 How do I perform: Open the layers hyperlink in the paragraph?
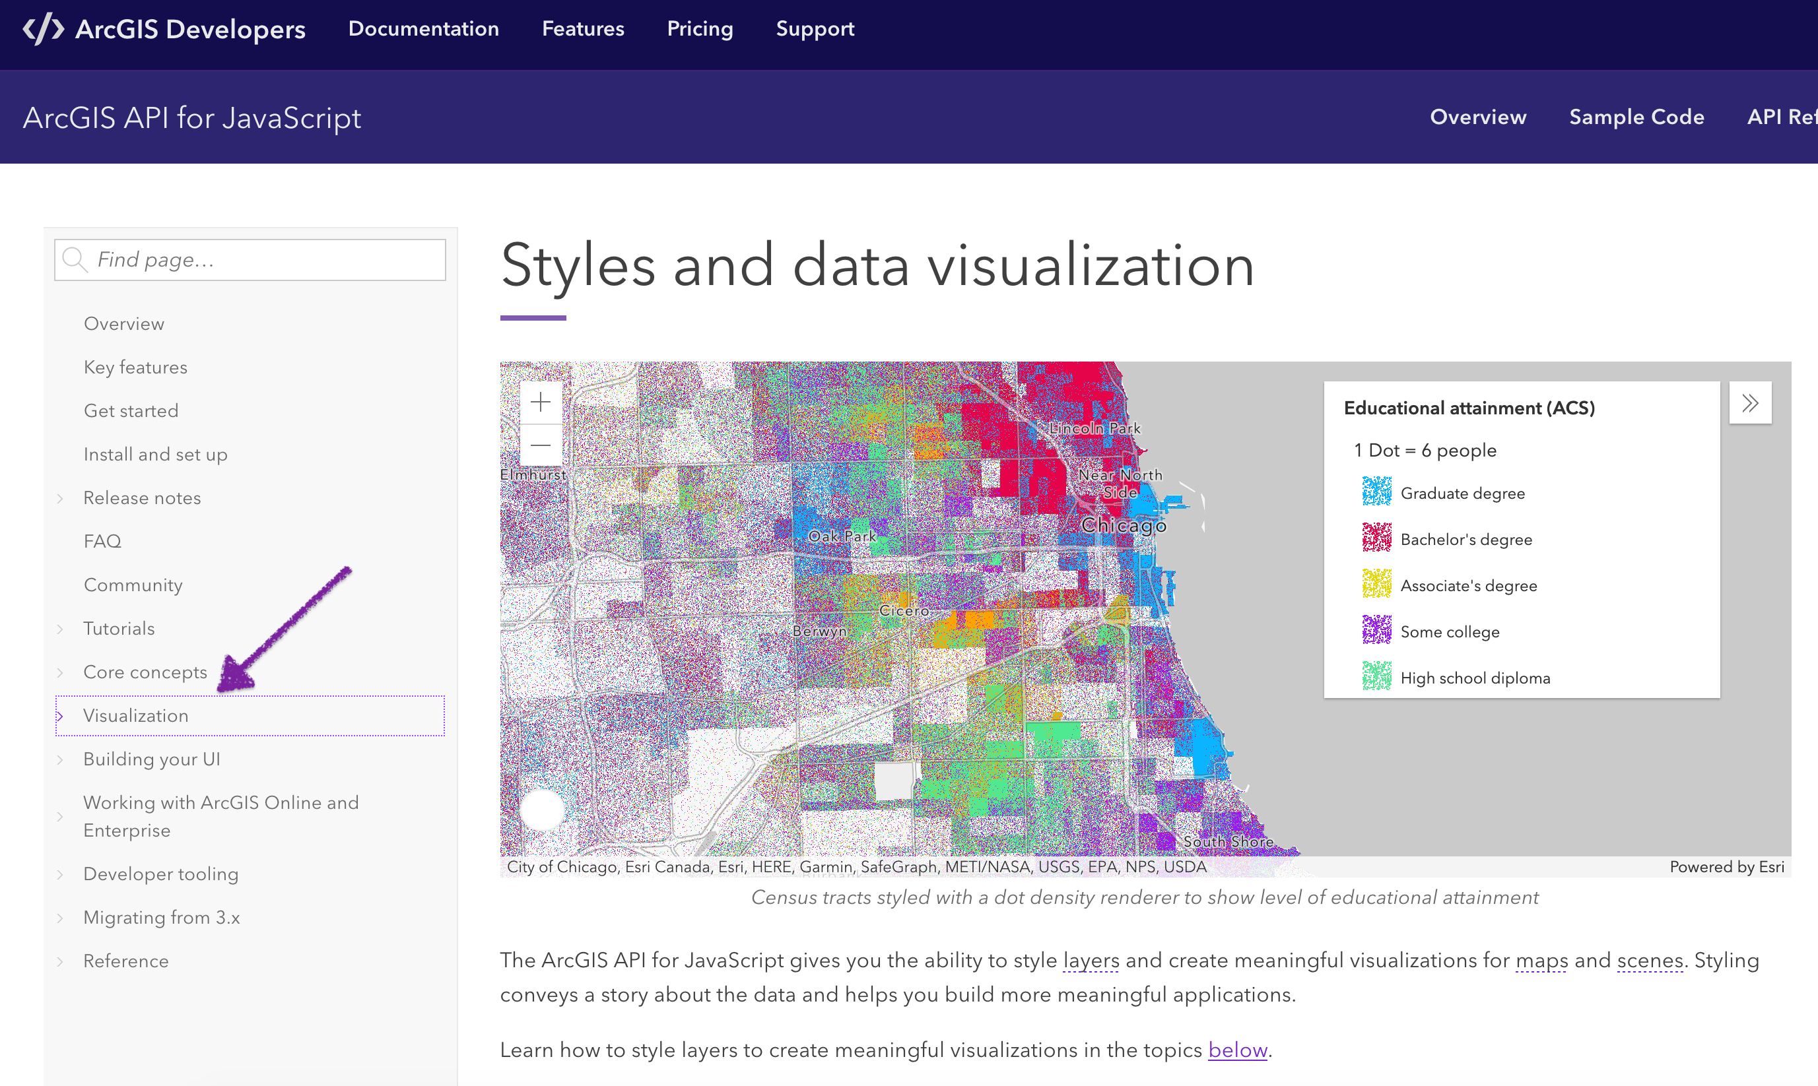coord(1091,960)
